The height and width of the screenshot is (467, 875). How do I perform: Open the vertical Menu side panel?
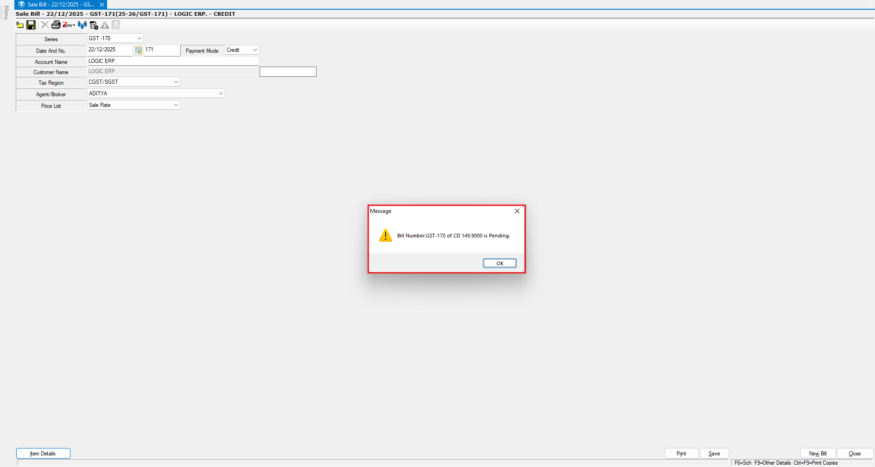point(6,13)
